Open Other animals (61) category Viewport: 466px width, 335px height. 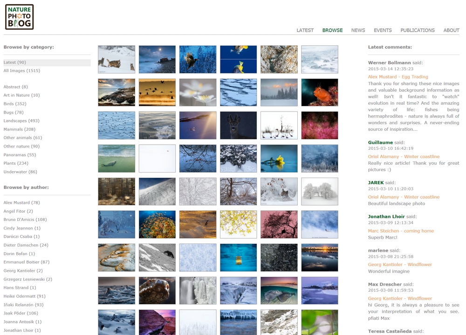point(22,138)
